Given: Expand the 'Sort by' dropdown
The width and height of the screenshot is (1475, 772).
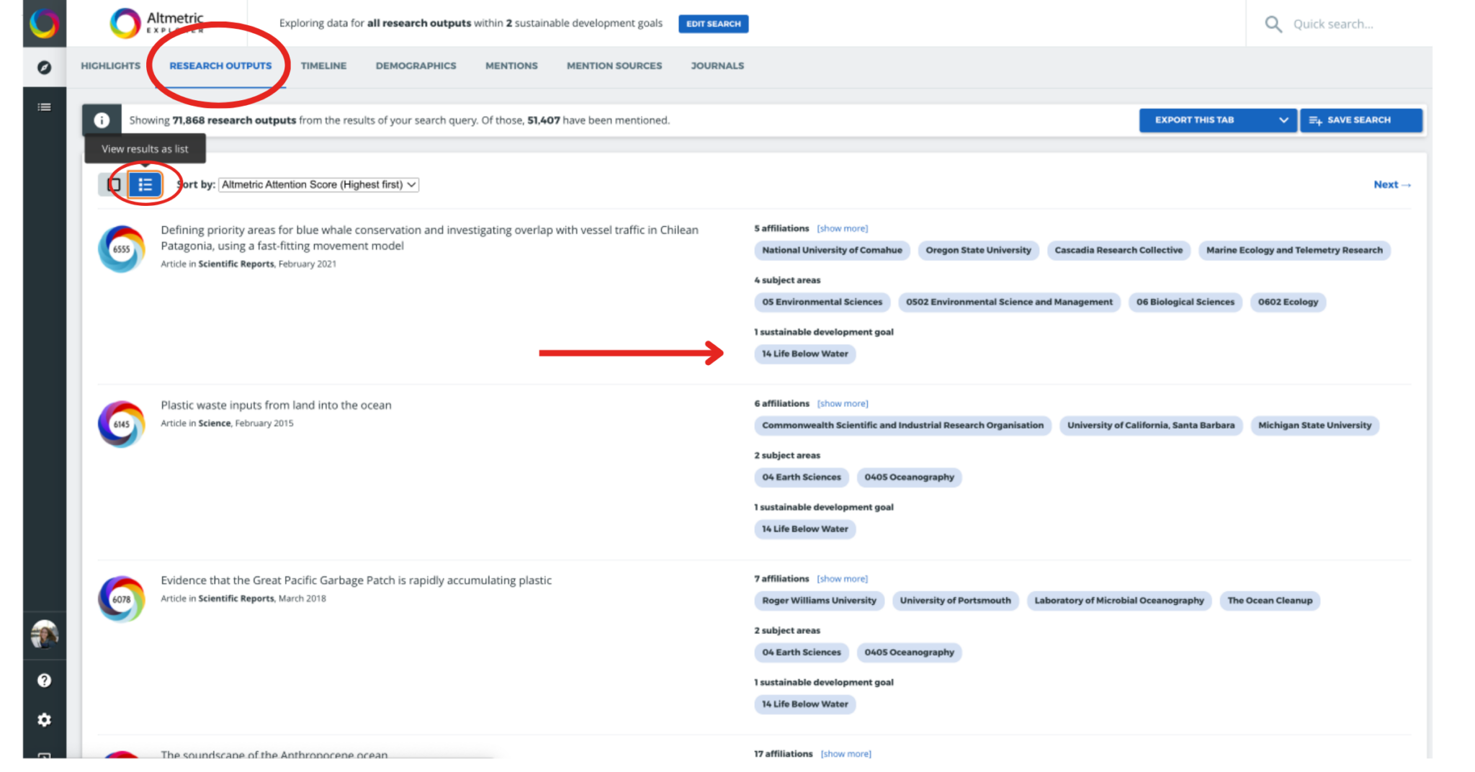Looking at the screenshot, I should [x=318, y=184].
